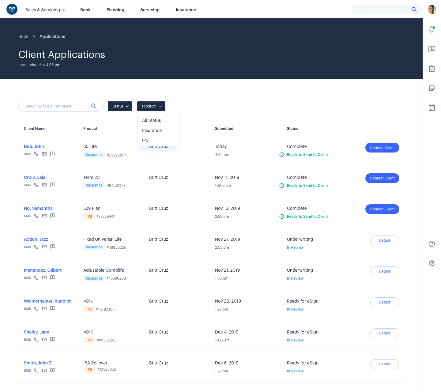The width and height of the screenshot is (441, 392).
Task: Open chat icon for Doe, John
Action: pos(53,154)
